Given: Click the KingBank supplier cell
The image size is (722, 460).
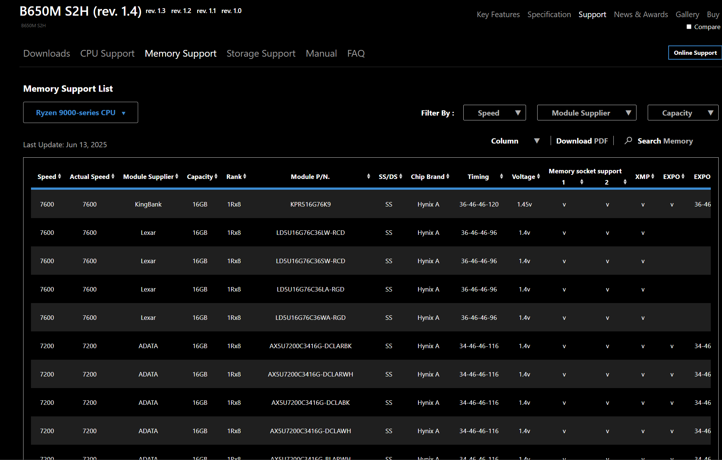Looking at the screenshot, I should [148, 204].
